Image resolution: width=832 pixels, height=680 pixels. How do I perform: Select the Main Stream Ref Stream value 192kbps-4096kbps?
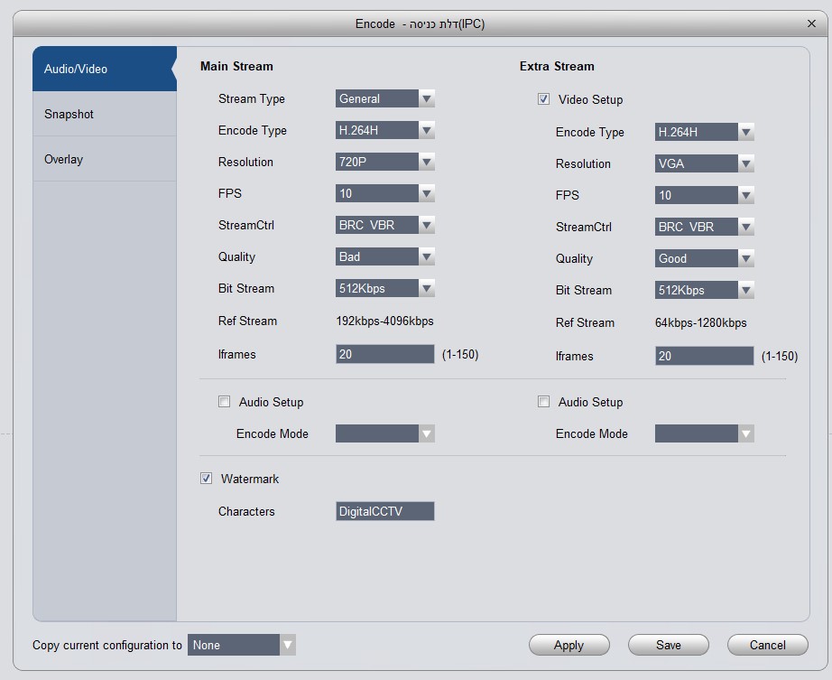click(x=384, y=321)
